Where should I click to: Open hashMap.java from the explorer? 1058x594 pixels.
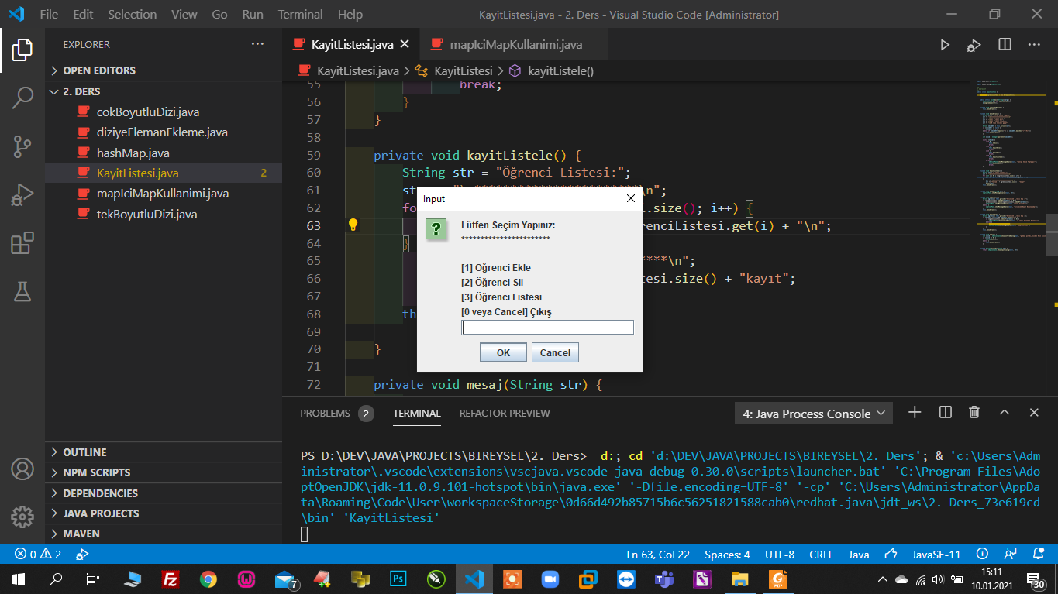[133, 153]
